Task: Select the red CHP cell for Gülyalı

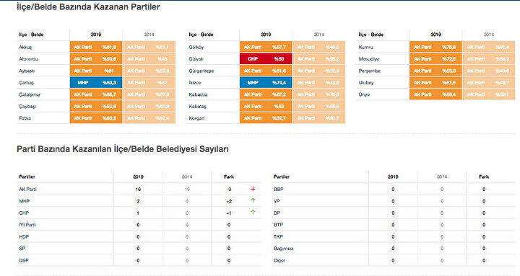Action: 266,59
